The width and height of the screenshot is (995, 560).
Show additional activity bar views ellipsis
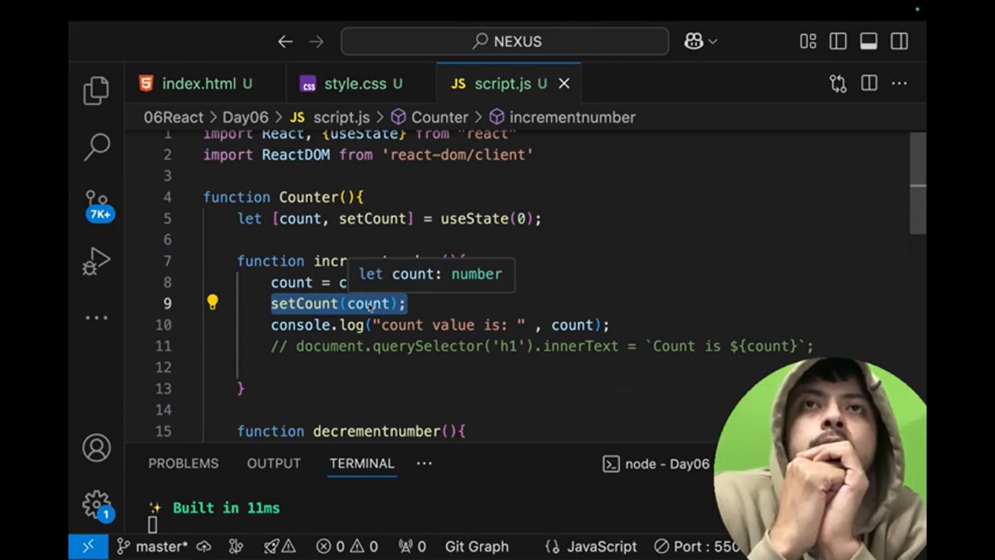pyautogui.click(x=96, y=317)
